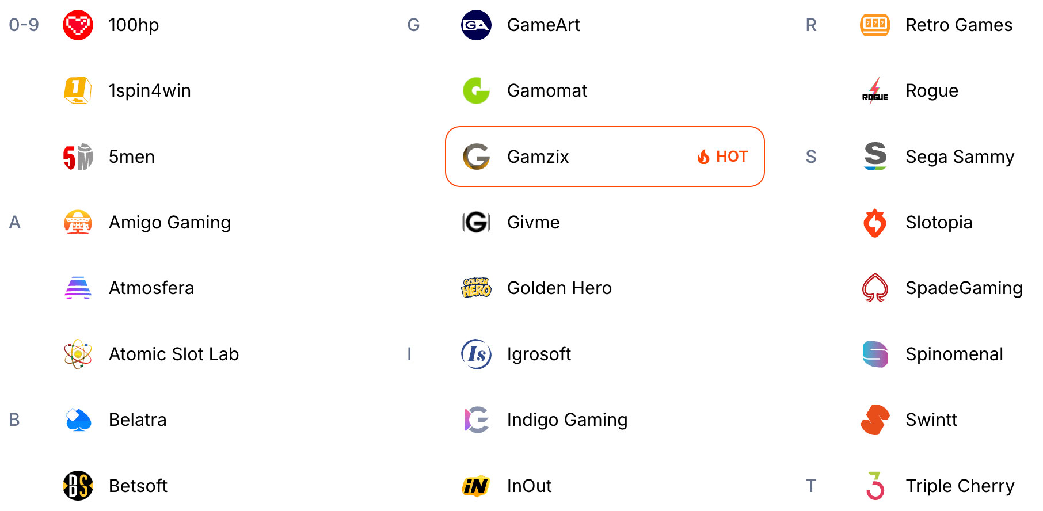Click the 100hp red heart icon
The image size is (1043, 511).
point(78,25)
